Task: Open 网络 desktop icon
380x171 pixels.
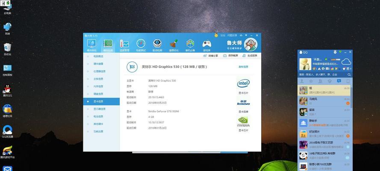Action: coord(7,29)
